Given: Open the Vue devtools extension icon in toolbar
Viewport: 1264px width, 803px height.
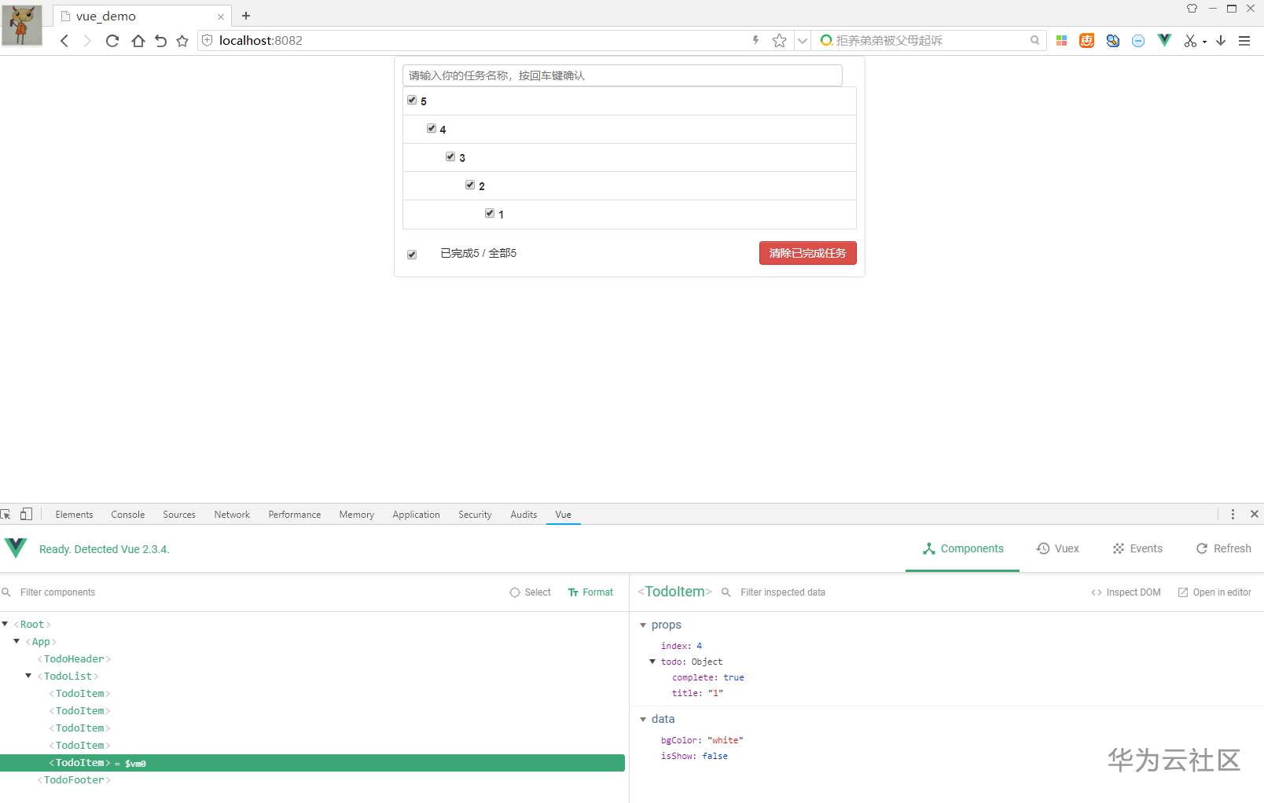Looking at the screenshot, I should click(1164, 40).
